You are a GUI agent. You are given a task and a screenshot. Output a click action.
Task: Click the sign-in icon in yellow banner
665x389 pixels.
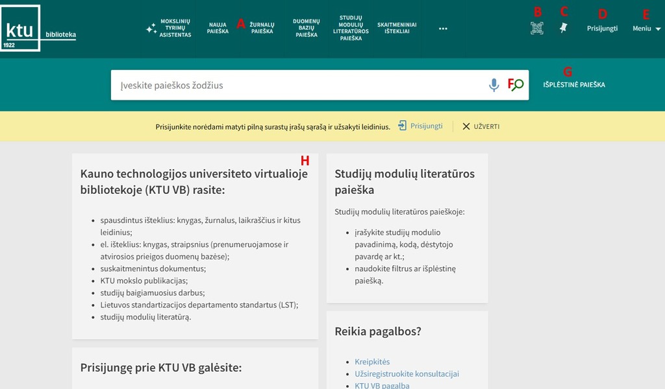pos(403,126)
